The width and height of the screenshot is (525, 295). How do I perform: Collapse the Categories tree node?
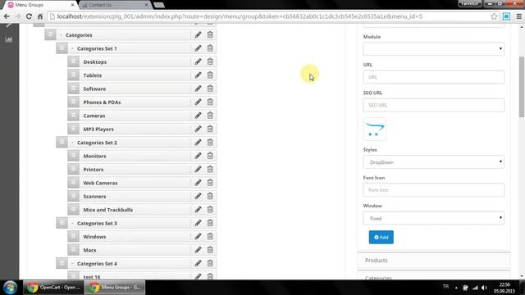tap(61, 35)
